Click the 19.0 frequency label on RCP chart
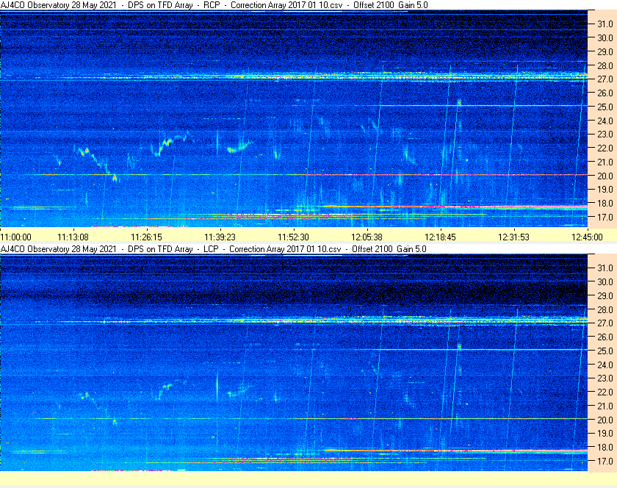Image resolution: width=617 pixels, height=488 pixels. click(x=605, y=190)
